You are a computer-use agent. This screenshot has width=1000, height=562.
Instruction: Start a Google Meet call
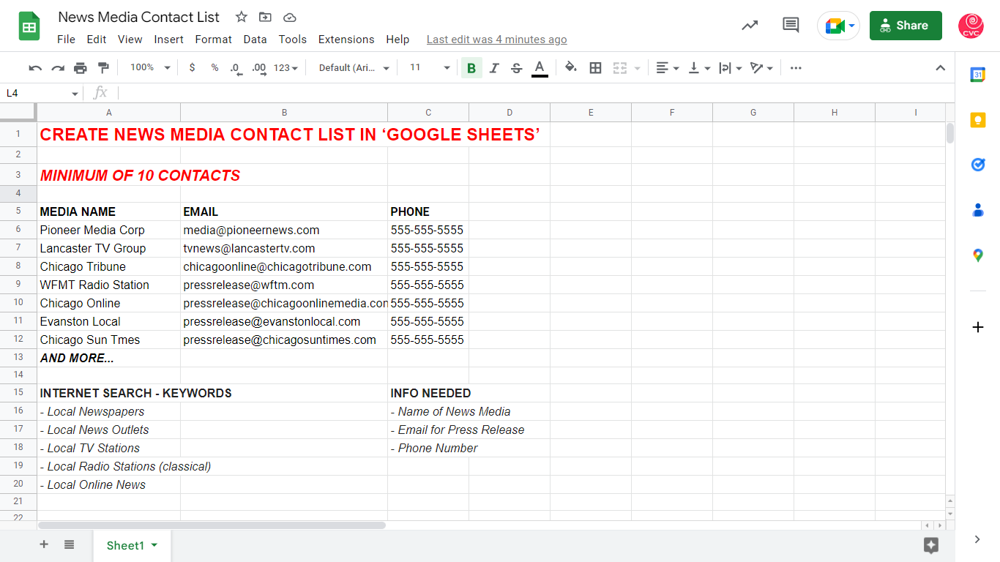[839, 26]
